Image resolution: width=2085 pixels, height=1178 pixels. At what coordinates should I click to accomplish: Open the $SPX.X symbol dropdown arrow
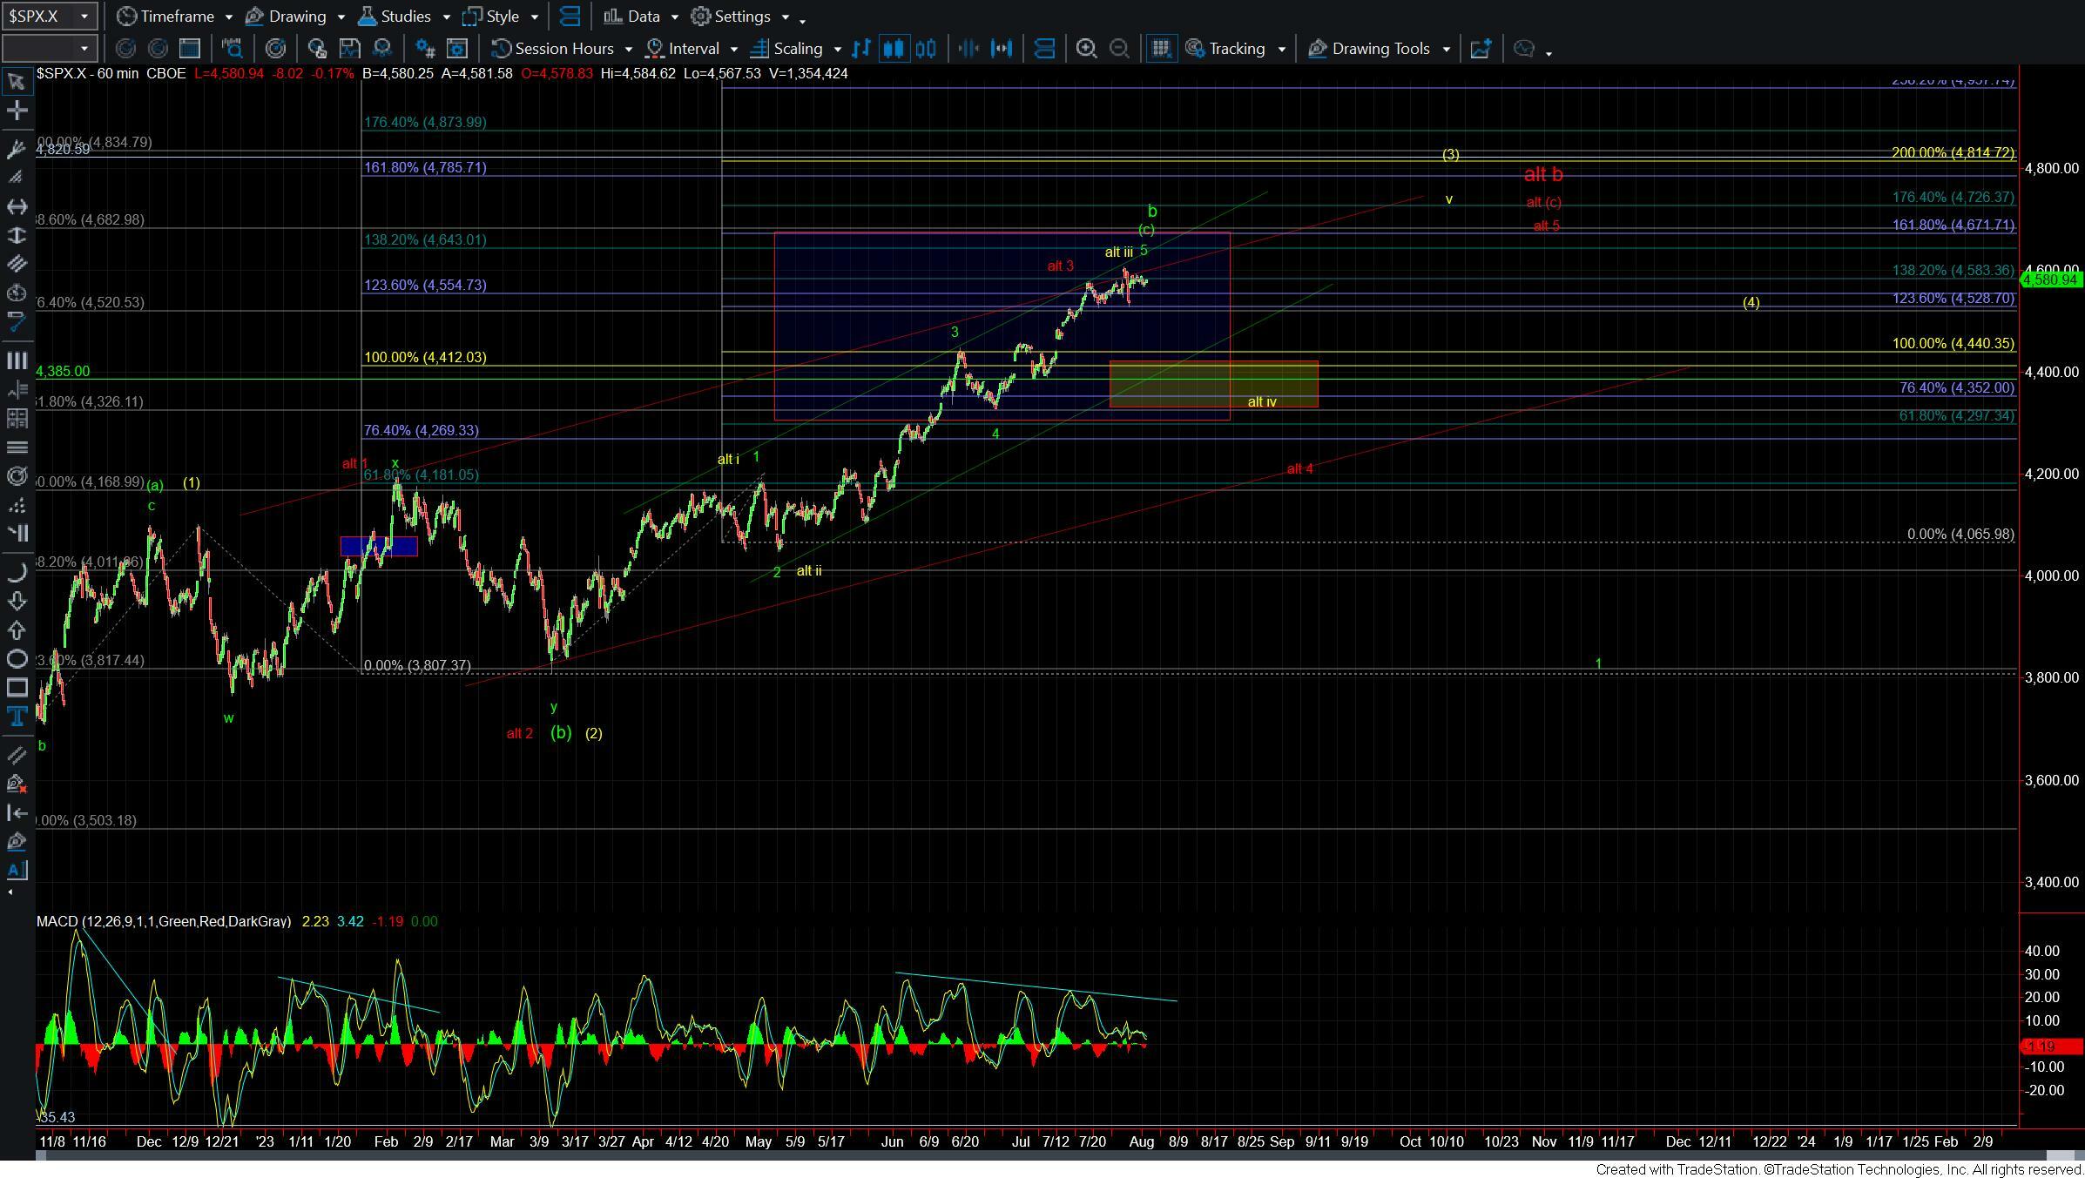point(84,17)
